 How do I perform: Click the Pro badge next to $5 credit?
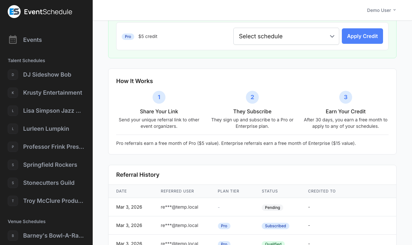[x=128, y=37]
